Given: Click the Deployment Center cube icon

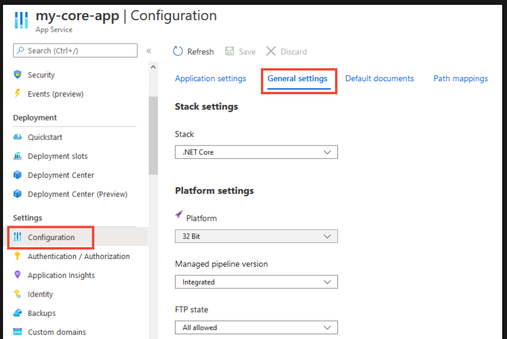Looking at the screenshot, I should (17, 175).
